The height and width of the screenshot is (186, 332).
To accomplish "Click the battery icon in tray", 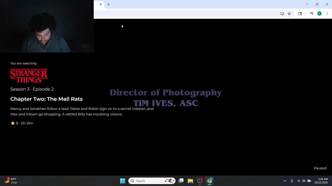I will pyautogui.click(x=309, y=181).
